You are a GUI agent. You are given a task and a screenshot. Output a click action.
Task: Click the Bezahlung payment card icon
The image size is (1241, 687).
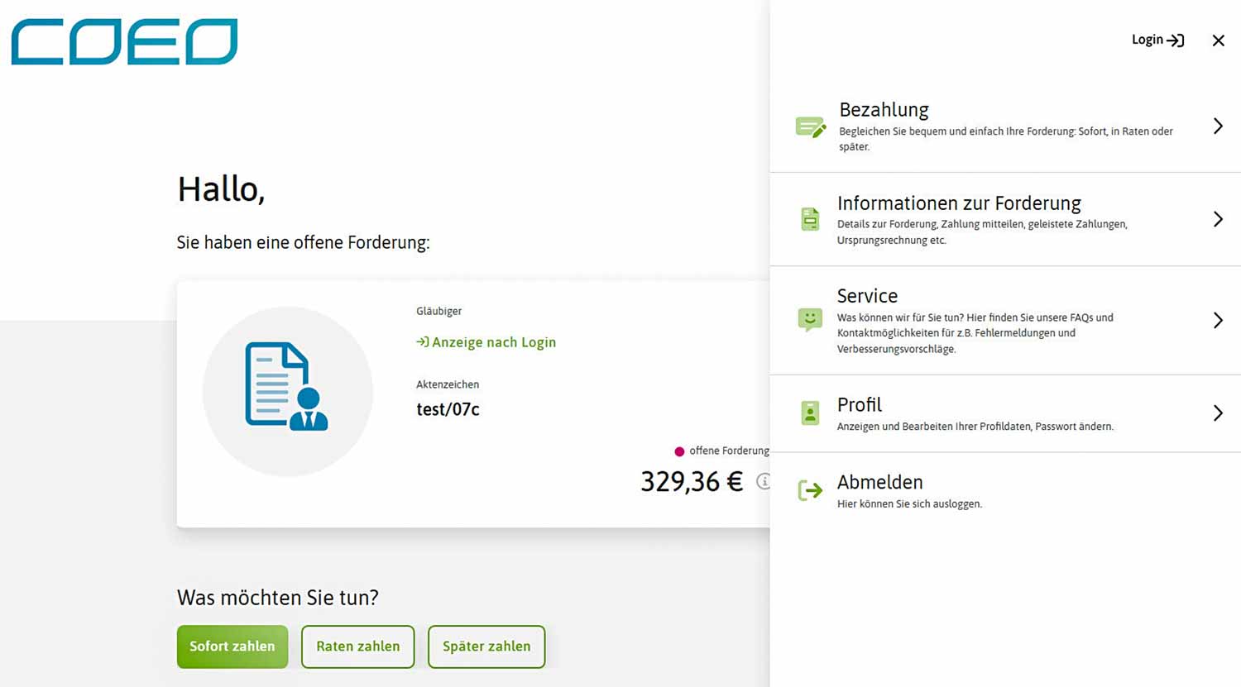[810, 126]
